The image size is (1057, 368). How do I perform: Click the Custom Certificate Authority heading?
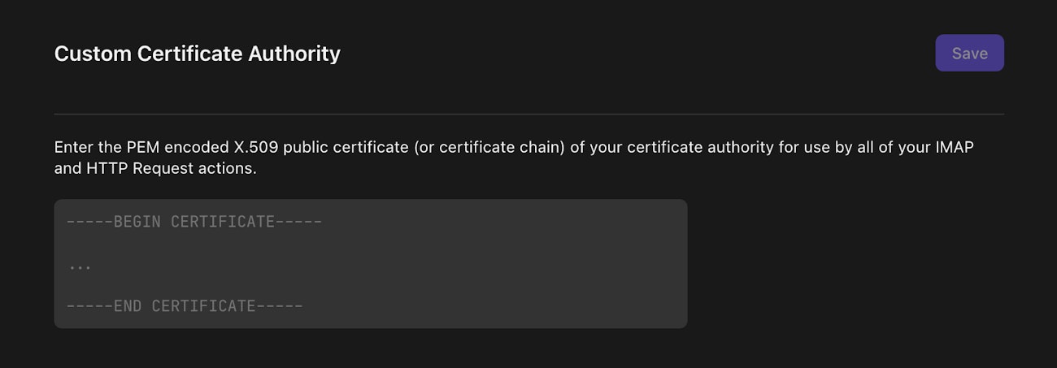click(197, 54)
